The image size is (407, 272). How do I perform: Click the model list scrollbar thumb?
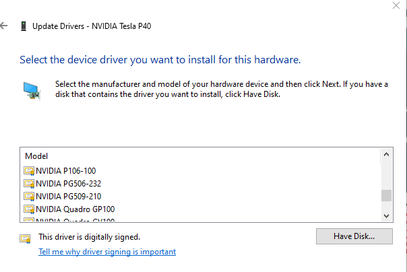[386, 195]
